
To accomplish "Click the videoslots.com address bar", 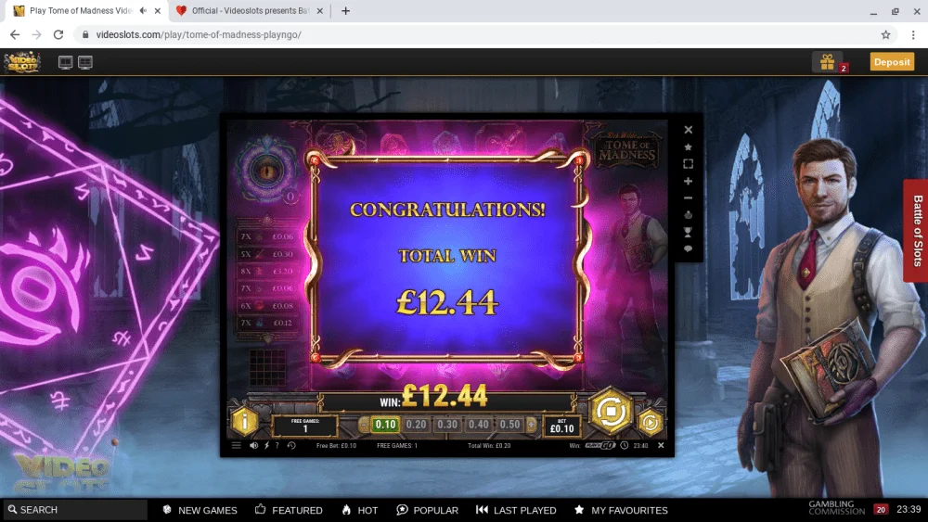I will [485, 35].
